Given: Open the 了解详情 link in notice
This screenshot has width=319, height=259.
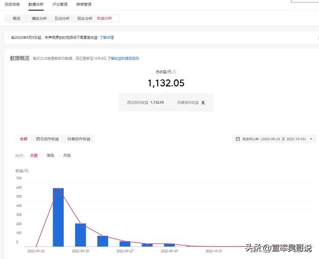Looking at the screenshot, I should [107, 37].
